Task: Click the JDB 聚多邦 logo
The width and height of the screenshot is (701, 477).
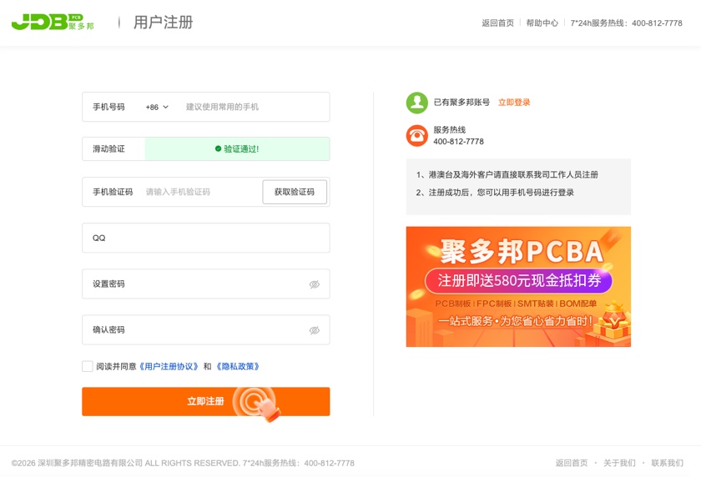Action: 53,22
